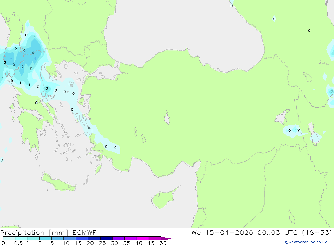
Task: Click the "00..03 UTC" time range text
Action: pyautogui.click(x=278, y=232)
